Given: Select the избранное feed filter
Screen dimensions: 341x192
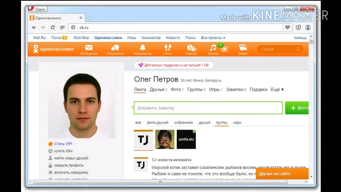Looking at the screenshot, I should (x=183, y=123).
